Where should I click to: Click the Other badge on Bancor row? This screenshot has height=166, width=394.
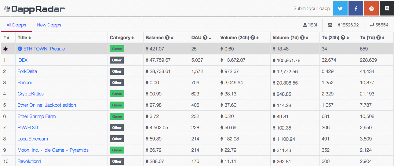[x=117, y=83]
